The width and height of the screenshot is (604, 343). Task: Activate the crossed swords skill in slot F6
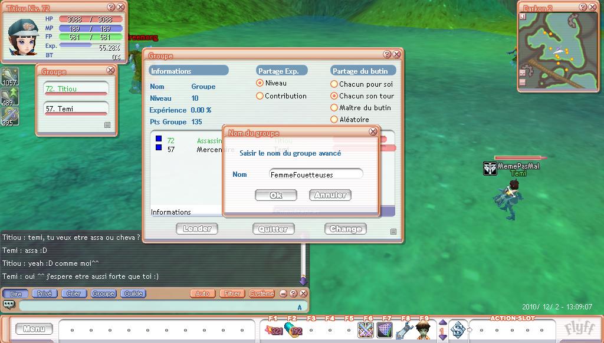(366, 330)
